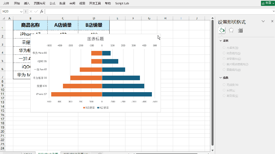This screenshot has height=154, width=275.
Task: Open the Effects pentagon icon tab
Action: coord(231,31)
